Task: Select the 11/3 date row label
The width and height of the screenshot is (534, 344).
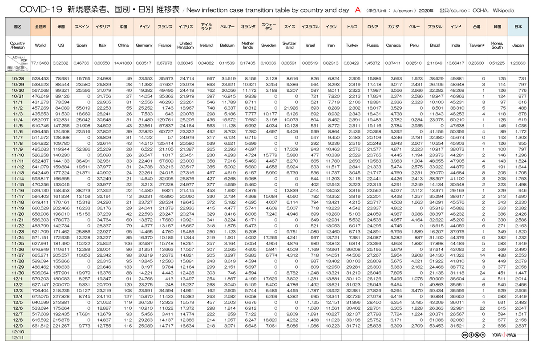Action: click(18, 114)
